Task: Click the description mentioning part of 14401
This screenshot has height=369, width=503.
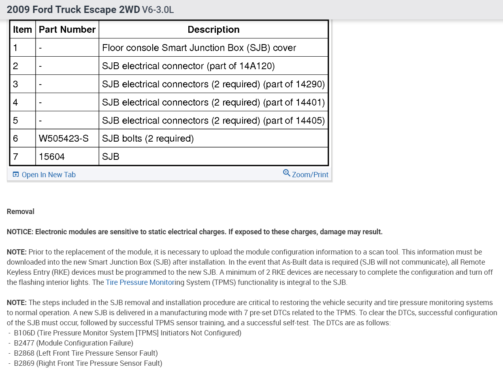Action: click(213, 102)
